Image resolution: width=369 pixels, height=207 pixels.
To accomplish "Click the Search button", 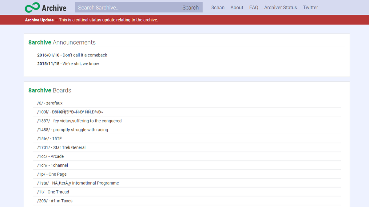I will (191, 7).
